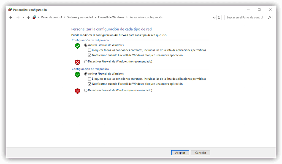The image size is (282, 164).
Task: Refresh the page with the reload icon
Action: [219, 18]
